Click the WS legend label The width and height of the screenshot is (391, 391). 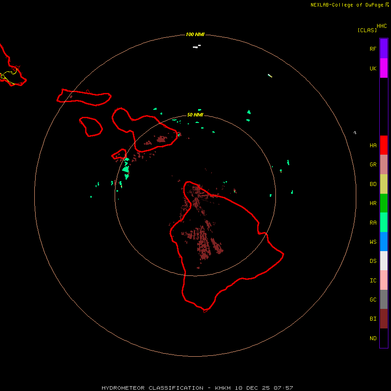[373, 242]
